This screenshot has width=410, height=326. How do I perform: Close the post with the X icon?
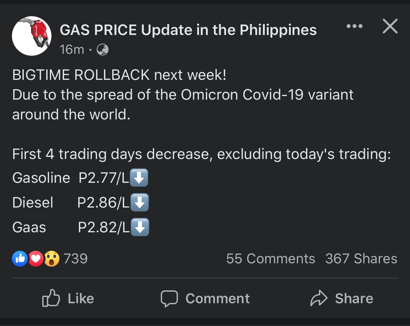[x=390, y=26]
